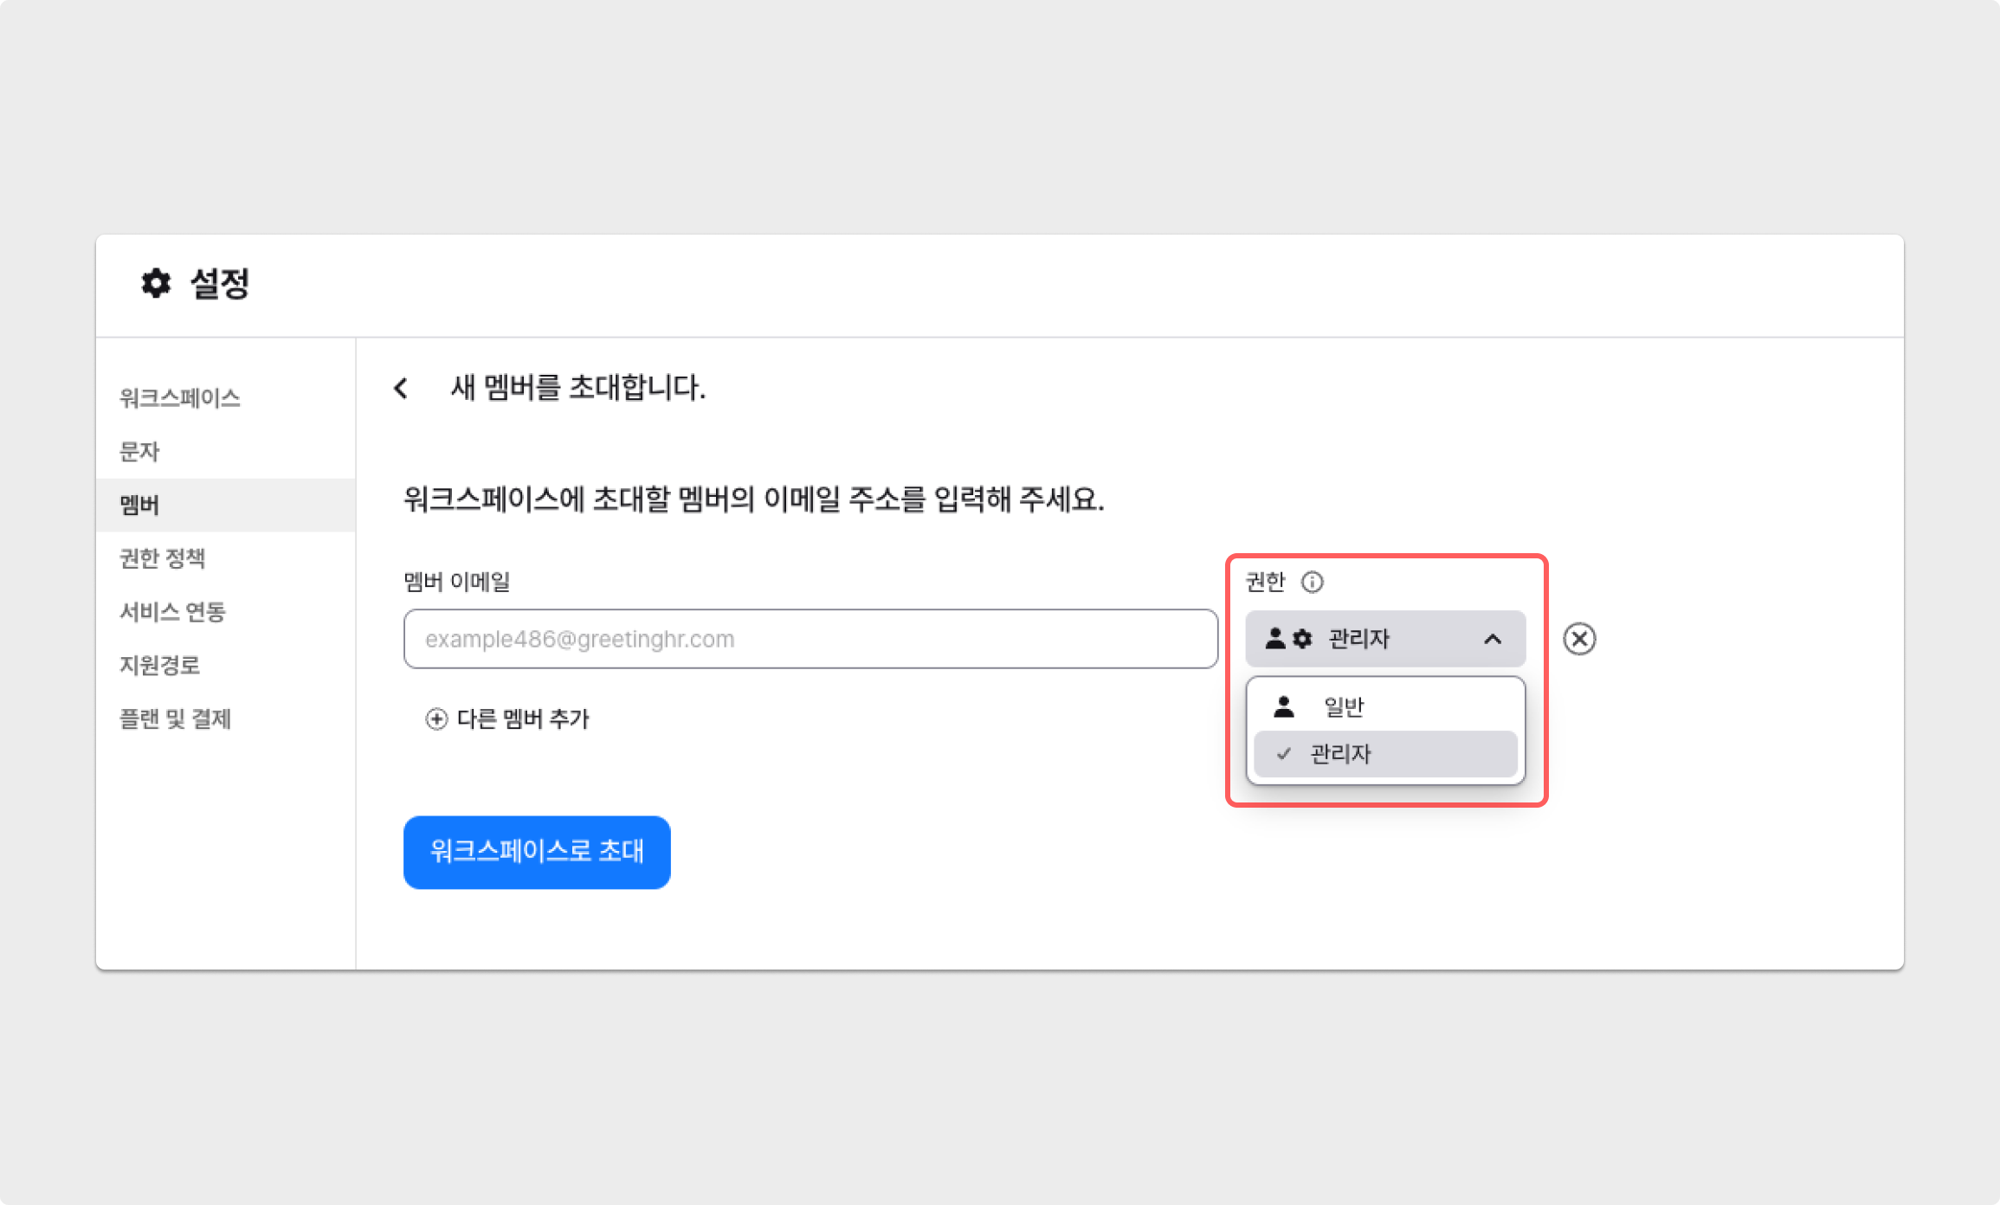
Task: Open 지원경로 in sidebar
Action: (x=159, y=665)
